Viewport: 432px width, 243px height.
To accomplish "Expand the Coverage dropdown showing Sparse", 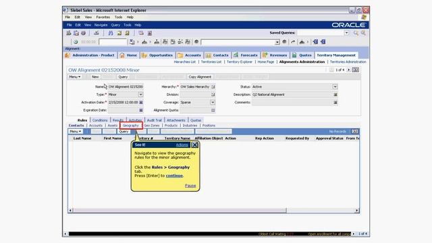I will pos(213,102).
